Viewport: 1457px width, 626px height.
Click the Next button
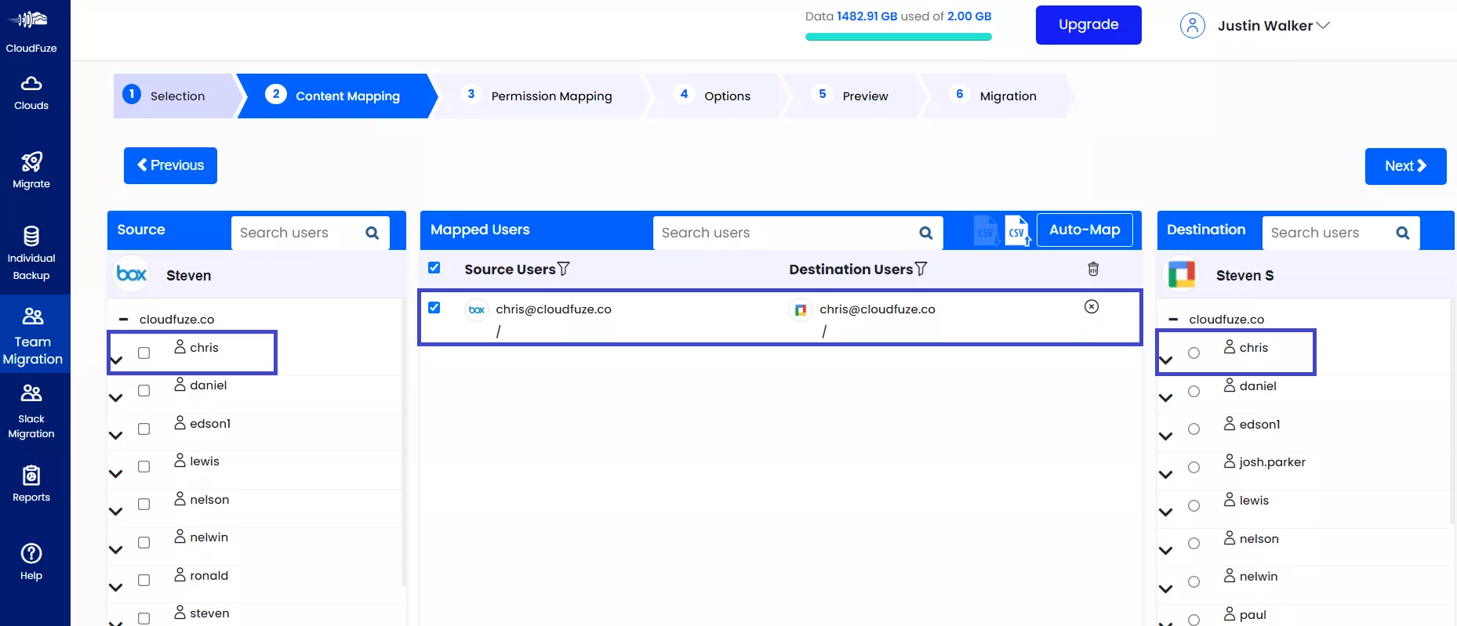click(x=1405, y=166)
